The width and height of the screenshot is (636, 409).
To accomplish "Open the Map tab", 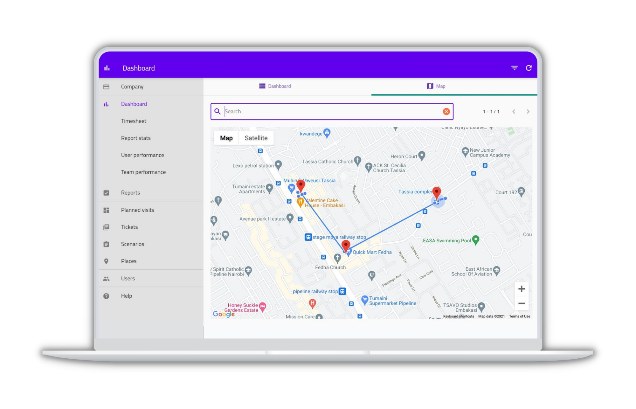I will pyautogui.click(x=436, y=86).
